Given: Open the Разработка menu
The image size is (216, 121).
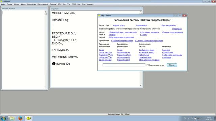Looking at the screenshot, I should click(x=31, y=4).
